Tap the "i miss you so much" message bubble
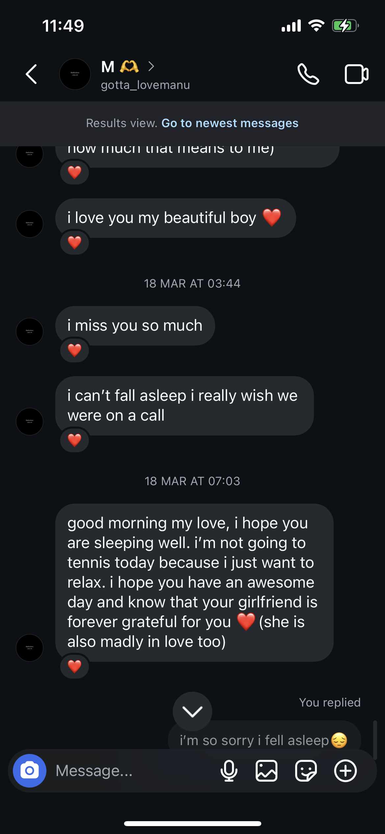Image resolution: width=385 pixels, height=834 pixels. [135, 325]
